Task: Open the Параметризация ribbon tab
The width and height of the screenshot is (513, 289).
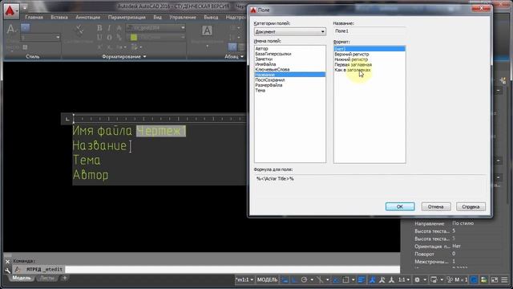Action: tap(127, 18)
